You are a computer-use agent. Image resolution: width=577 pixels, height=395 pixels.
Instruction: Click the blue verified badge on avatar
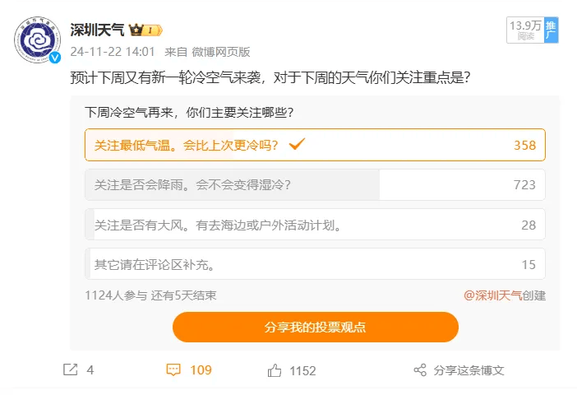55,58
